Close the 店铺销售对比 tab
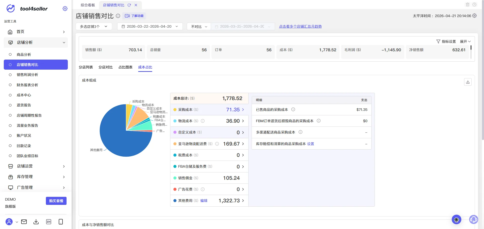Viewport: 484px width, 229px height. click(x=136, y=5)
